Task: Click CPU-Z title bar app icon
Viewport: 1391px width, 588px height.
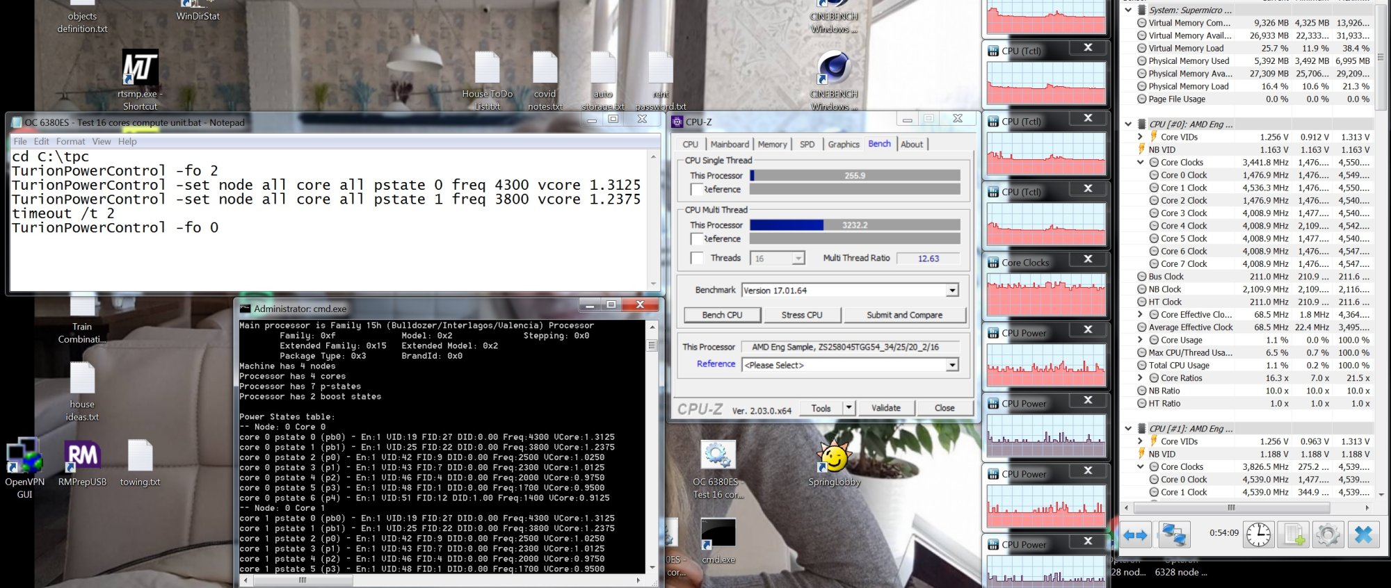Action: (x=677, y=122)
